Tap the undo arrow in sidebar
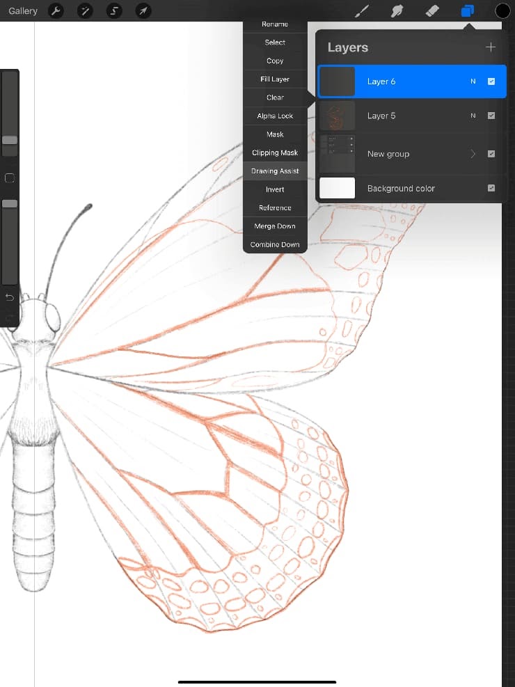The image size is (515, 687). coord(10,297)
